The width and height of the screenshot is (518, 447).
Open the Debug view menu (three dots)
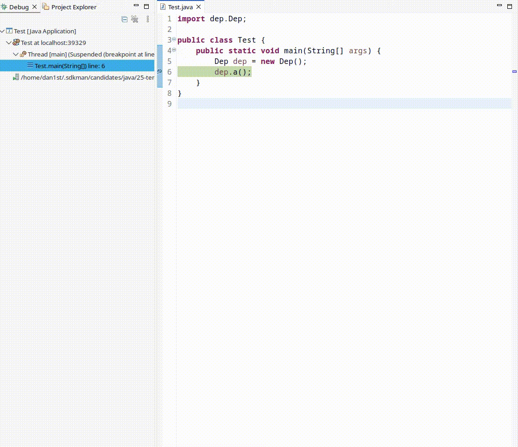148,19
